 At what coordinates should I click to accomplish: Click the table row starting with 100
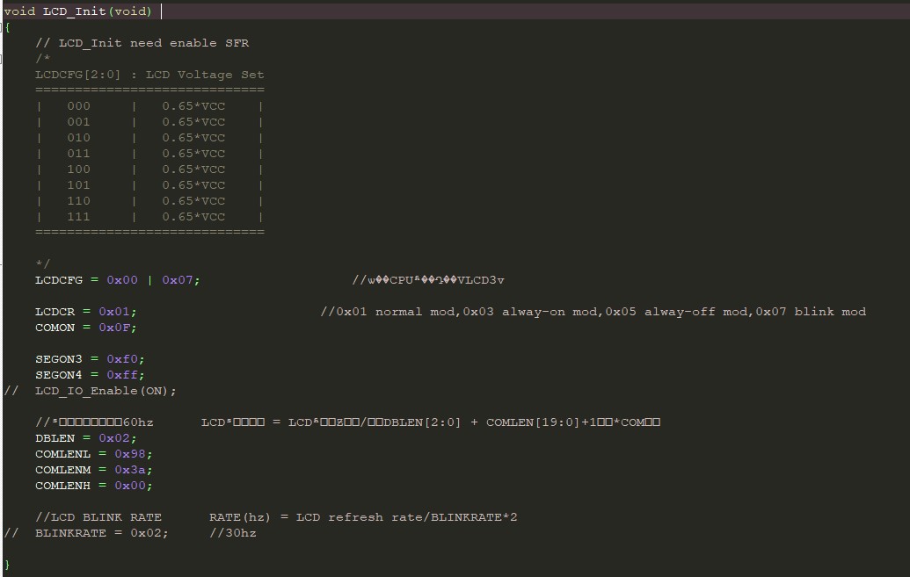pyautogui.click(x=149, y=169)
